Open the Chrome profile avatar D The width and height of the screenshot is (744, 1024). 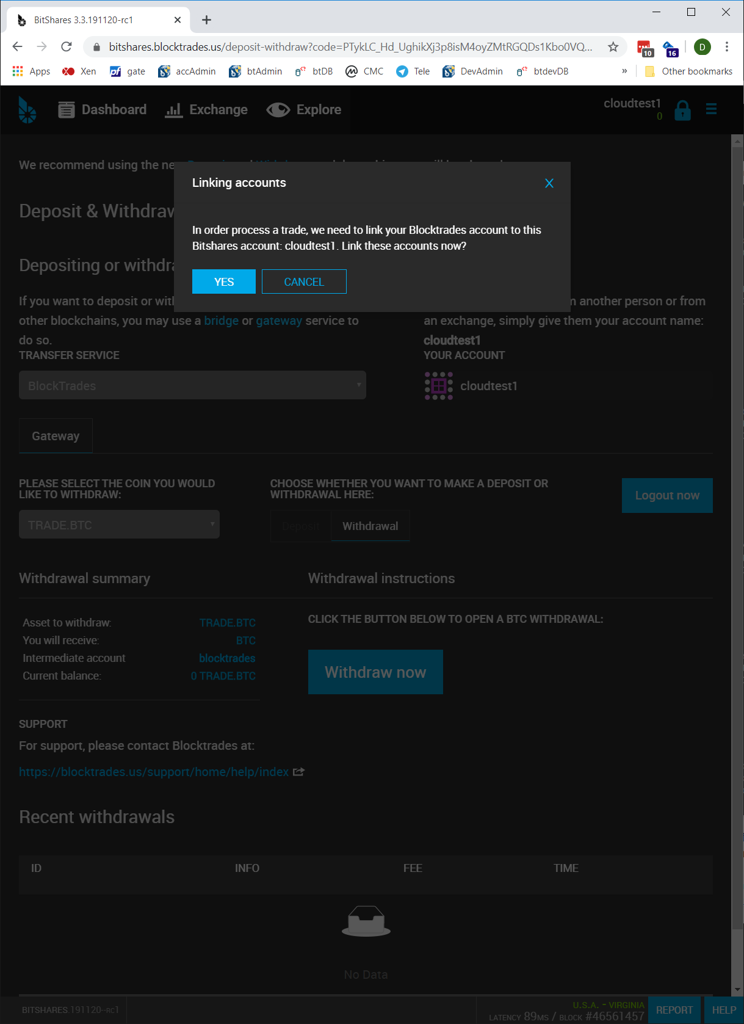click(x=702, y=47)
